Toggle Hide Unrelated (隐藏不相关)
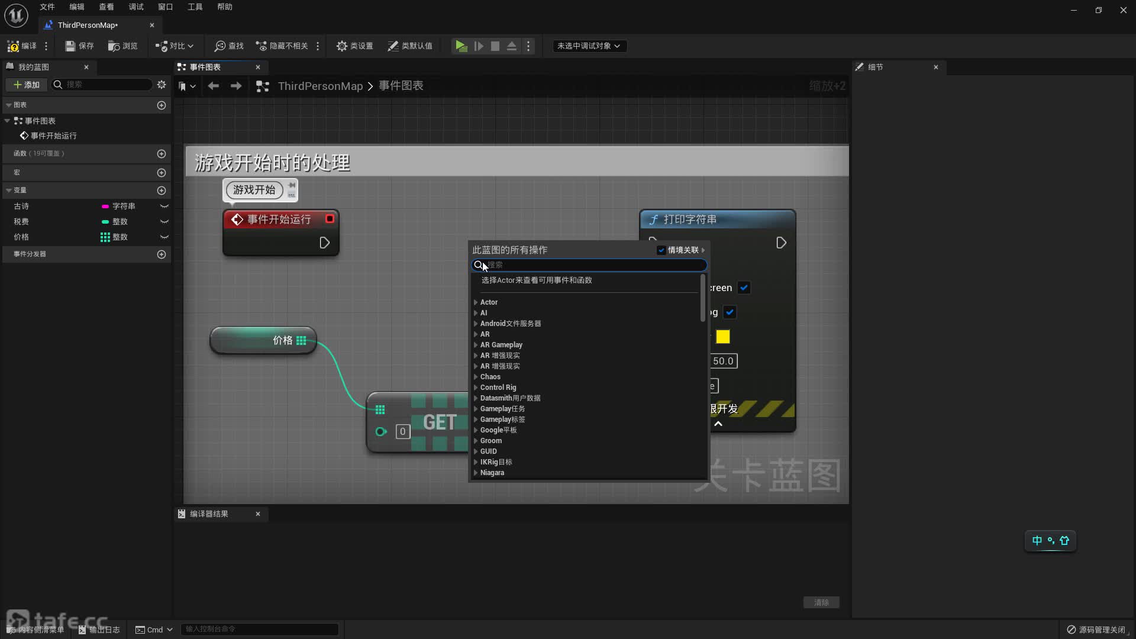This screenshot has height=639, width=1136. [282, 46]
